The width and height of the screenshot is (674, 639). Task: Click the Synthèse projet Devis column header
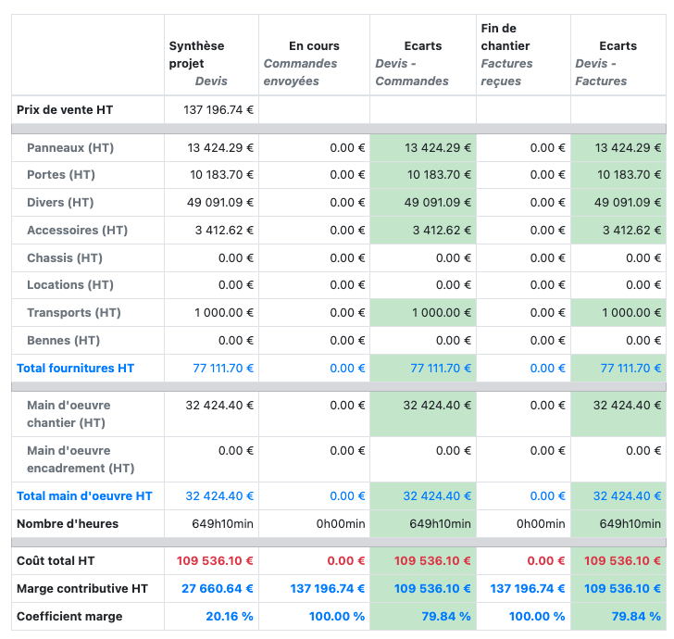pos(197,63)
